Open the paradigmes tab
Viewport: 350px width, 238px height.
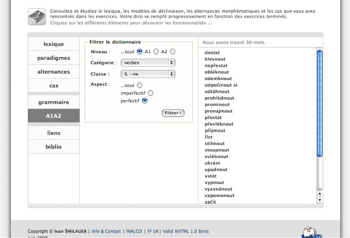[54, 58]
